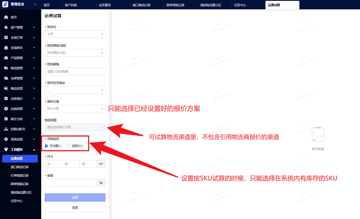Expand the 物流管理 menu chevron
The height and width of the screenshot is (219, 360).
(x=34, y=68)
